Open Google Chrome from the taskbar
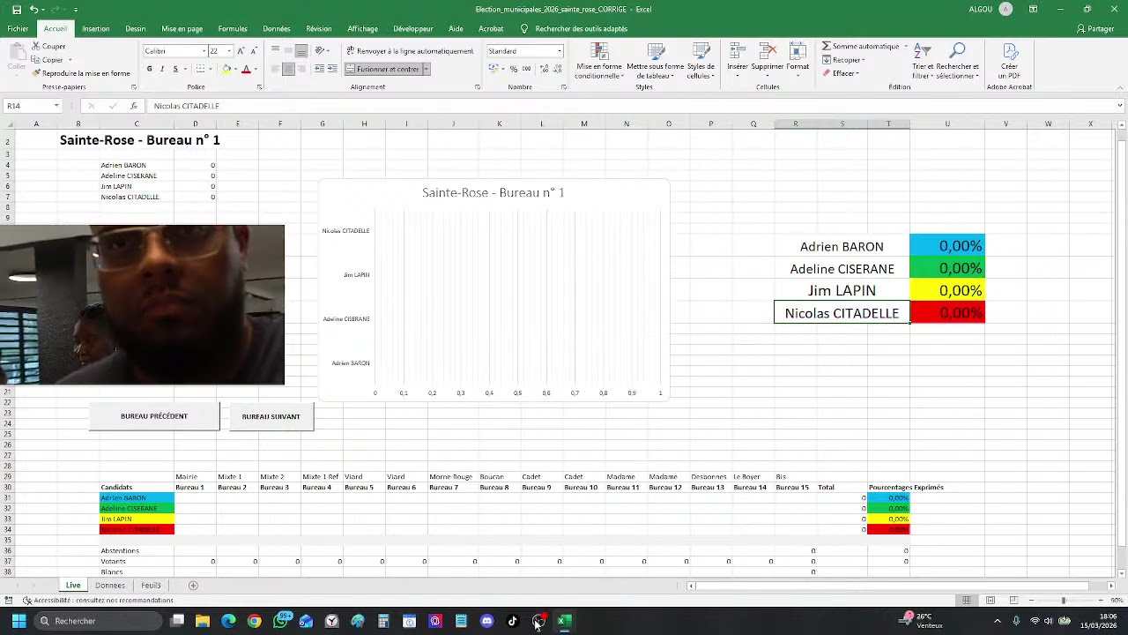 pyautogui.click(x=254, y=621)
